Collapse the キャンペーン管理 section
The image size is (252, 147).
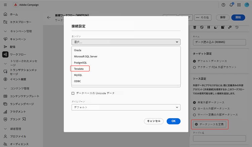(5, 31)
